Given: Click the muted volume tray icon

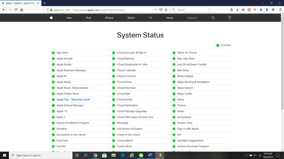Looking at the screenshot, I should click(255, 155).
